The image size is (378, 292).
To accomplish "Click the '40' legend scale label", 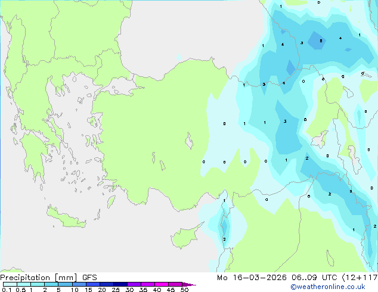I will pyautogui.click(x=157, y=290).
